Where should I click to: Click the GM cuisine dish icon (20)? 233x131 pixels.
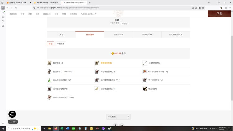coord(145,72)
